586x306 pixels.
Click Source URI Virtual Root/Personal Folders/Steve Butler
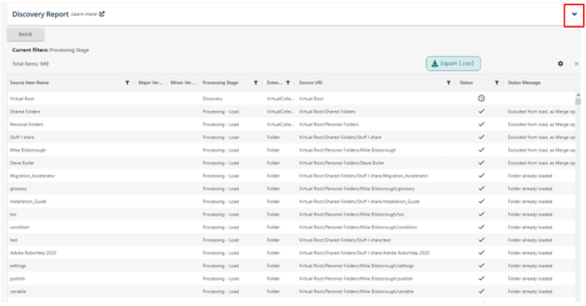pos(342,163)
